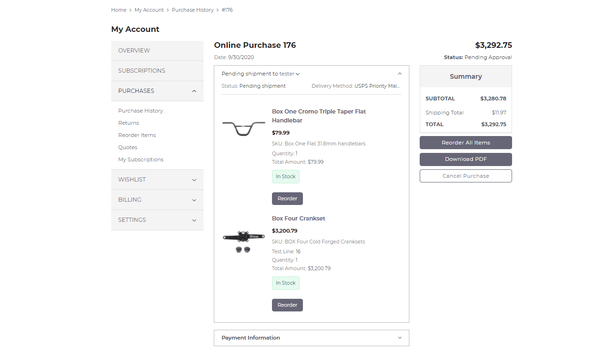596x356 pixels.
Task: Expand the Settings section chevron
Action: [x=194, y=220]
